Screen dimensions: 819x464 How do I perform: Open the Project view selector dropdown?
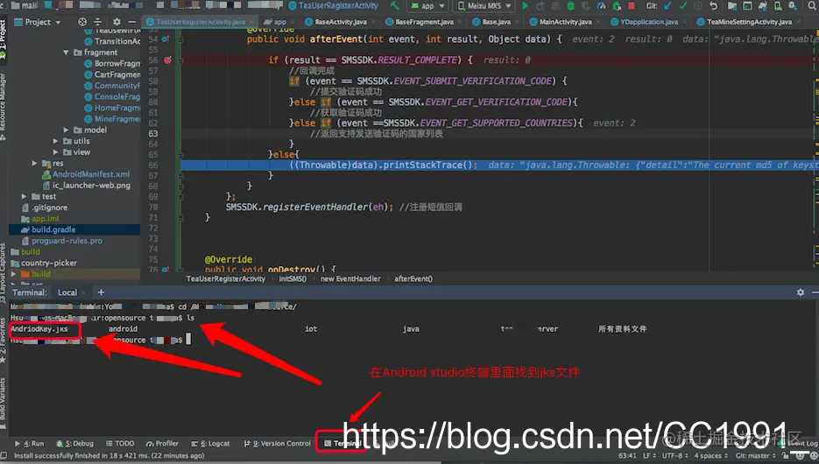(x=38, y=22)
